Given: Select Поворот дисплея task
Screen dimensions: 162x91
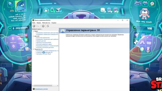Looking at the screenshot, I should tap(41, 41).
